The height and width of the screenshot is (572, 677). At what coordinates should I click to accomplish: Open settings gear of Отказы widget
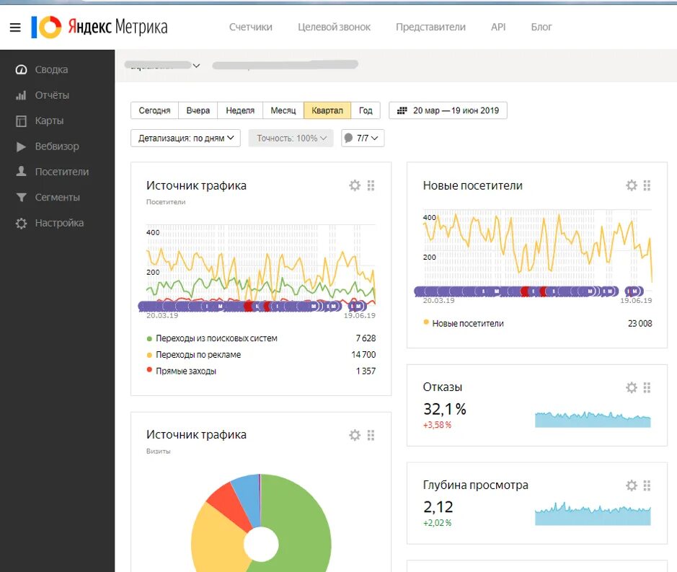coord(632,387)
